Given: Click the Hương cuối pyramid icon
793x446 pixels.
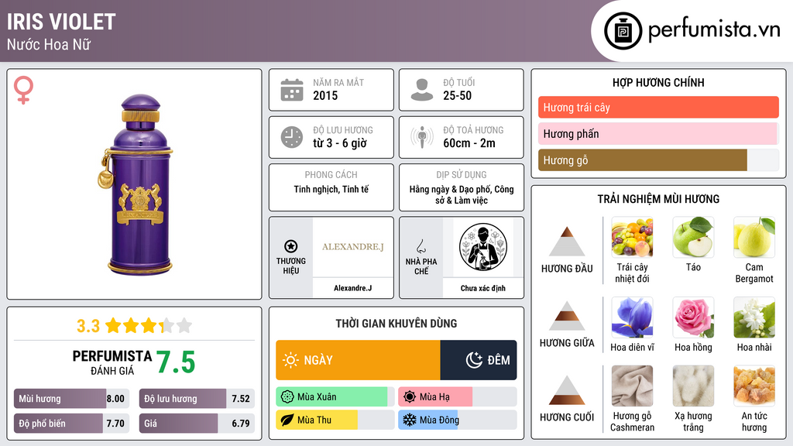Looking at the screenshot, I should pyautogui.click(x=567, y=390).
